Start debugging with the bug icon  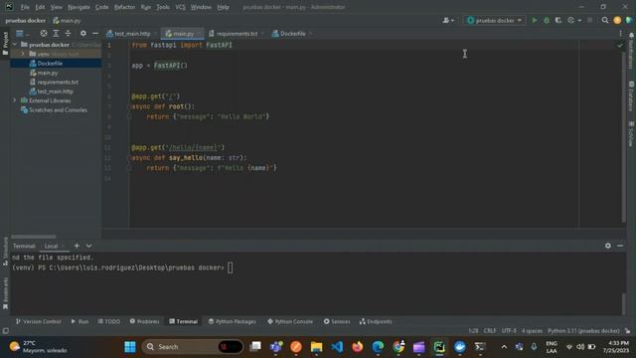click(547, 20)
